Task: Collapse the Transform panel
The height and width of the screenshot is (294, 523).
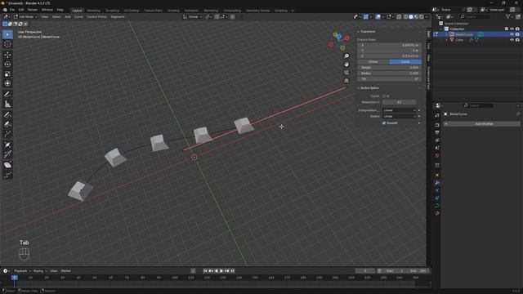Action: [x=366, y=32]
